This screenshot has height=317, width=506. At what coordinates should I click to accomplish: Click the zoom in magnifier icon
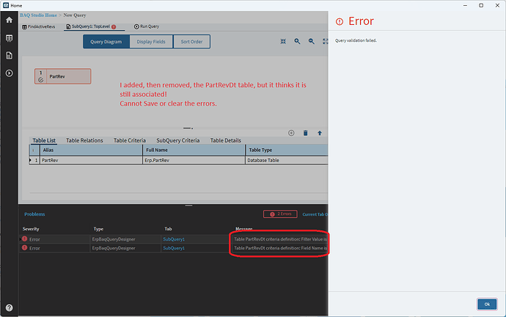[x=297, y=41]
